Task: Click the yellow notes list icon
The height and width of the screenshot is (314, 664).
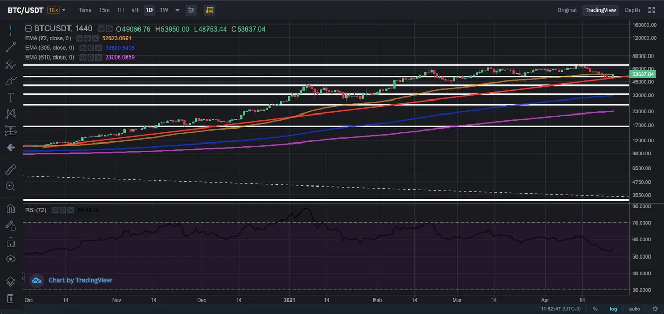Action: 209,10
